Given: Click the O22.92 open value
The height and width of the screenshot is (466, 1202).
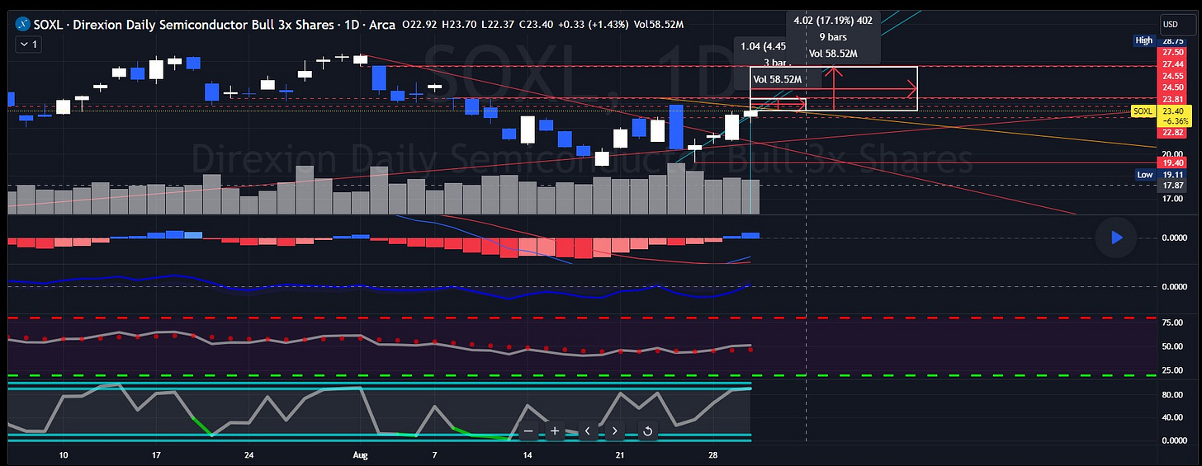Looking at the screenshot, I should (x=420, y=25).
